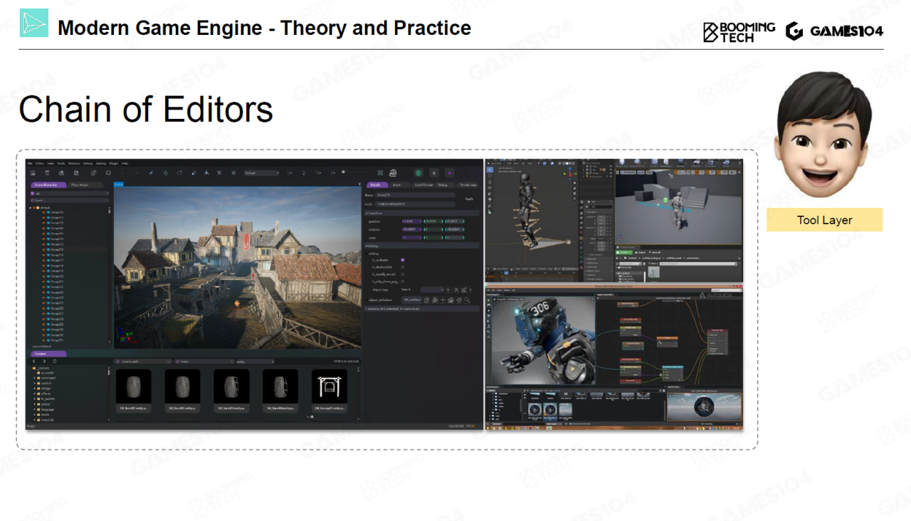911x521 pixels.
Task: Enable the is_modify_terrain checkbox
Action: (x=403, y=274)
